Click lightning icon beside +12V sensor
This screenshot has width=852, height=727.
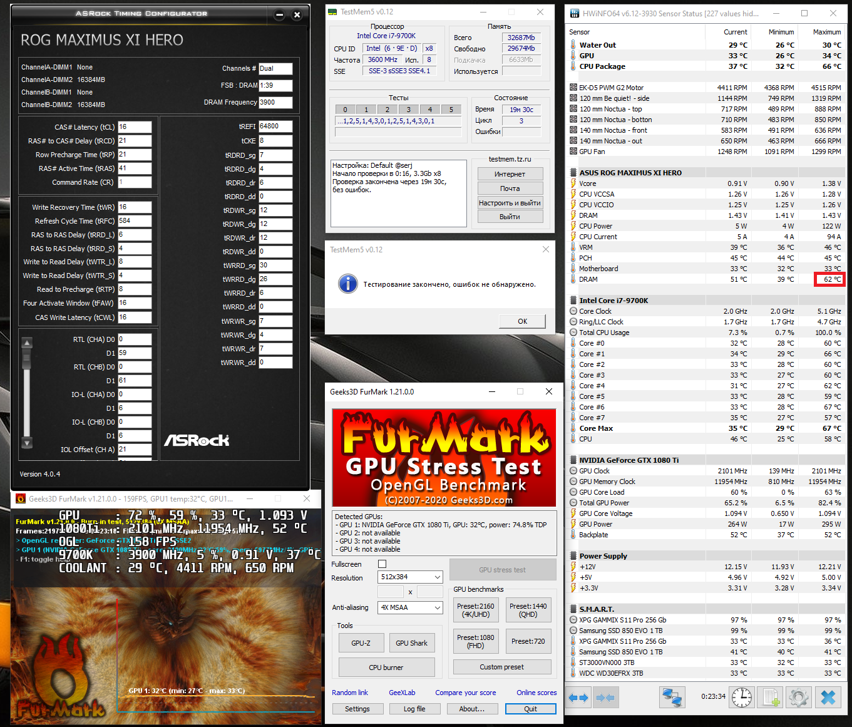573,567
